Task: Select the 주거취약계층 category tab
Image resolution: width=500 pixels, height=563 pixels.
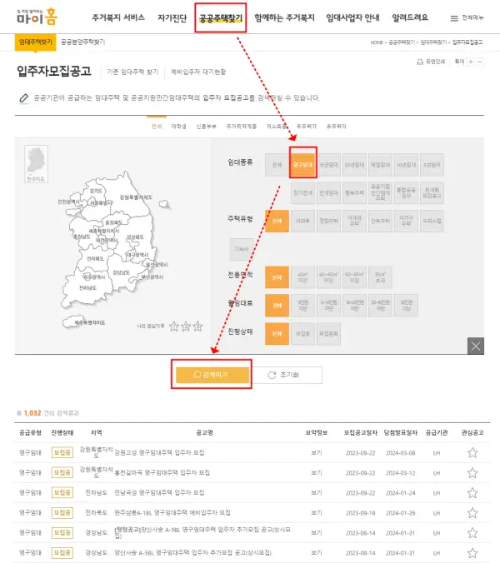Action: (x=242, y=127)
